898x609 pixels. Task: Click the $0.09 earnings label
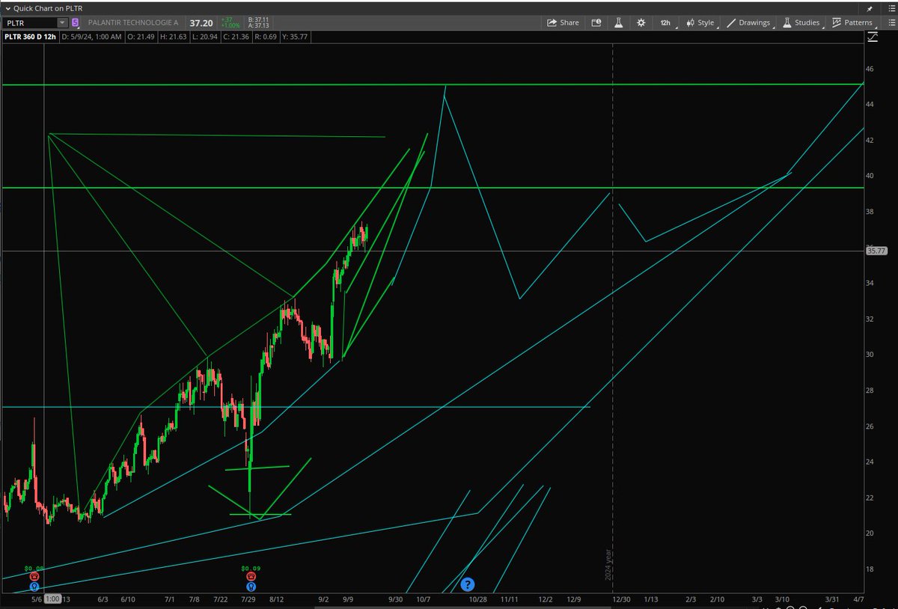[250, 569]
